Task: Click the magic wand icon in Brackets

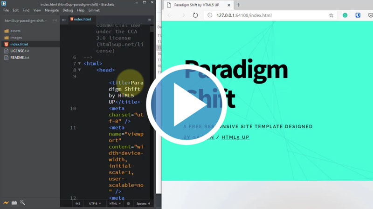Action: tap(22, 202)
